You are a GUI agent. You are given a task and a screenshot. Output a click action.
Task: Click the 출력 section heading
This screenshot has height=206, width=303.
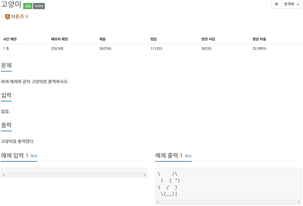(x=6, y=125)
